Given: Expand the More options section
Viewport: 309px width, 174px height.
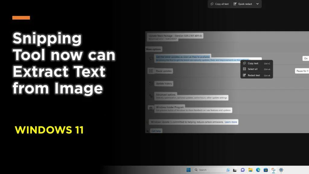Looking at the screenshot, I should click(x=154, y=49).
